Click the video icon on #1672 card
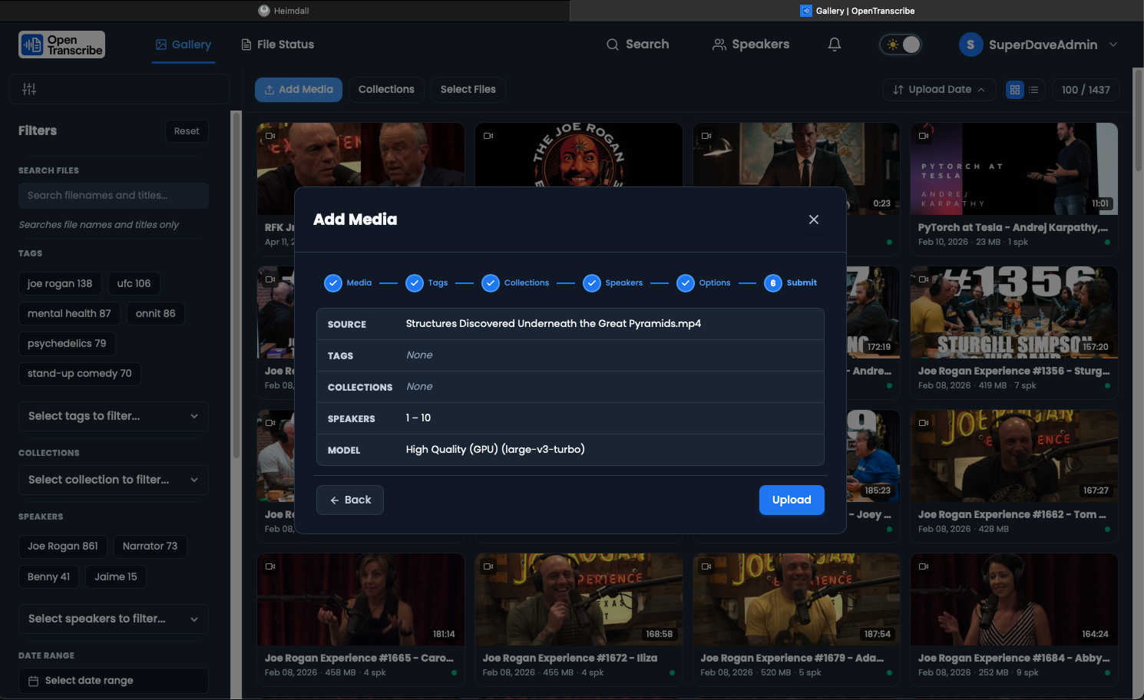 (488, 566)
